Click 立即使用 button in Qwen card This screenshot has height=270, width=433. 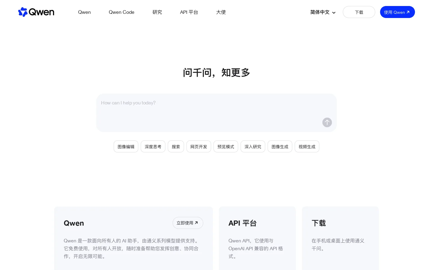[188, 223]
